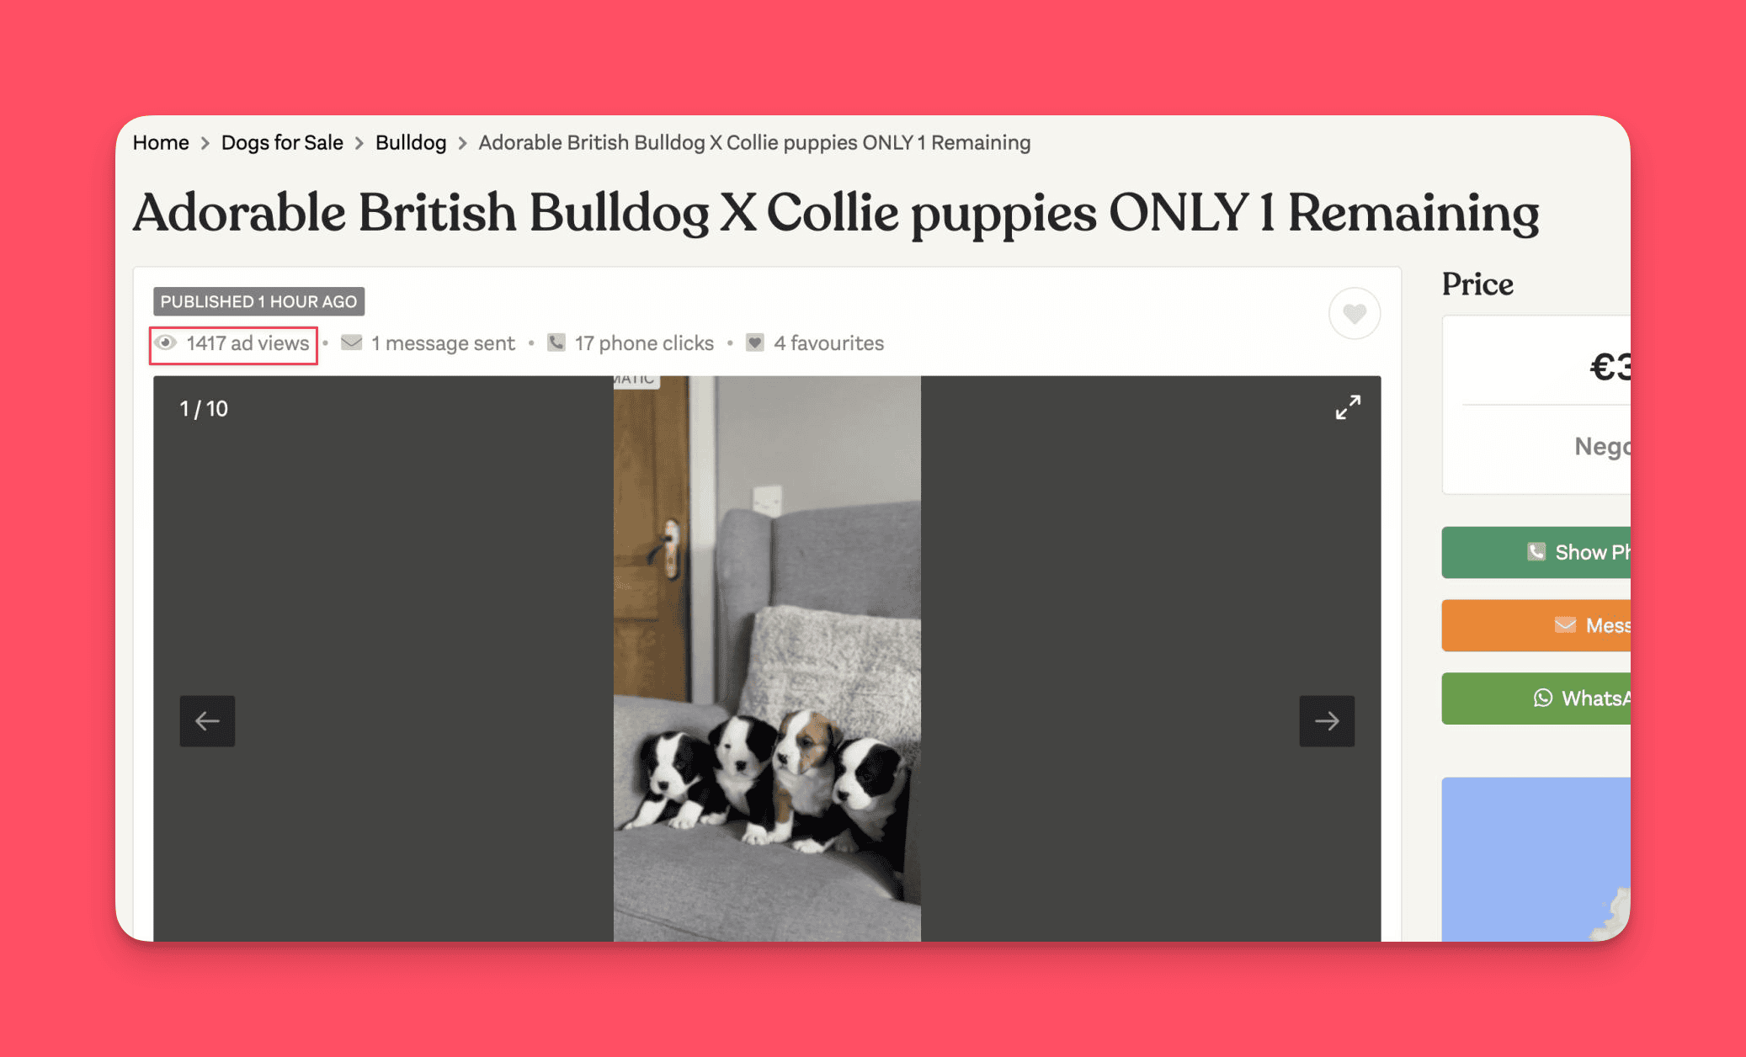Click the 1417 ad views stat

(233, 343)
